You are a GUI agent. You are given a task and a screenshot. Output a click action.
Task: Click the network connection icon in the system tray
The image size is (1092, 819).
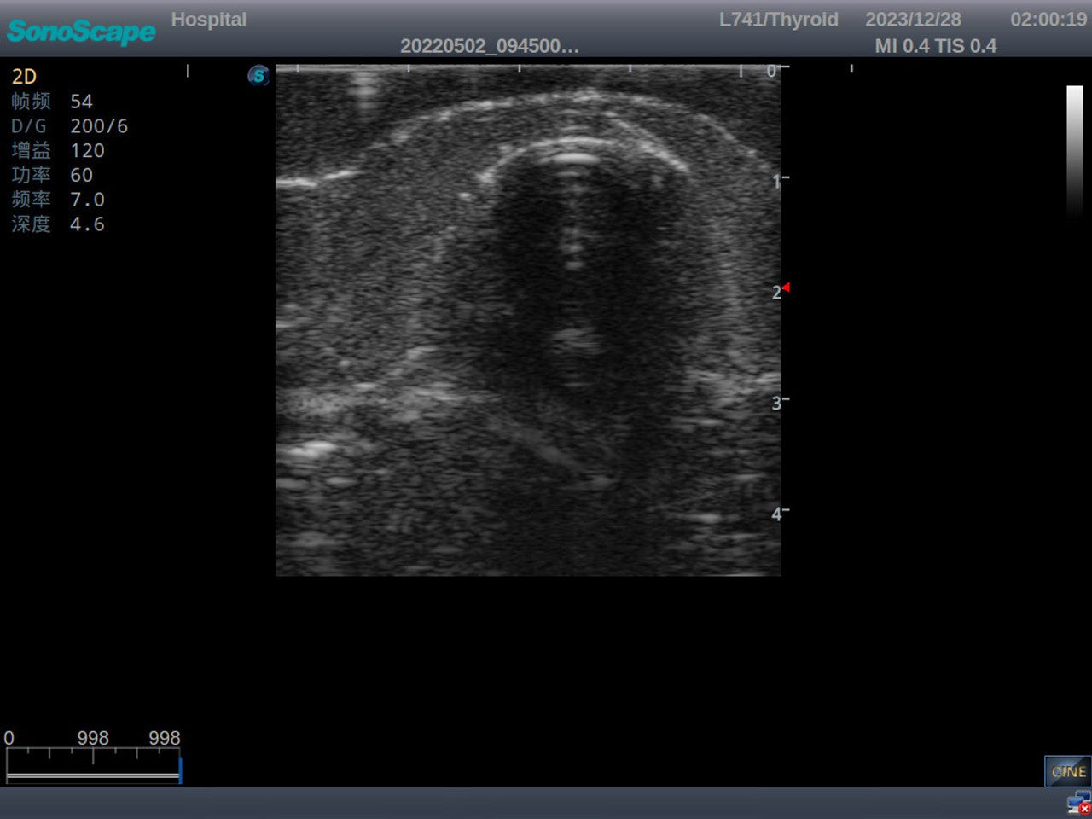tap(1073, 800)
